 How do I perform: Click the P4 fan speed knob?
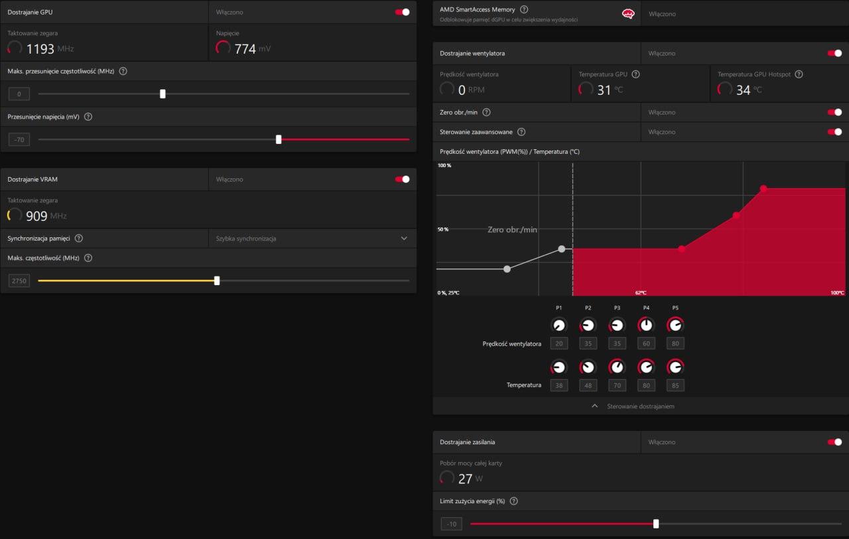(x=646, y=326)
